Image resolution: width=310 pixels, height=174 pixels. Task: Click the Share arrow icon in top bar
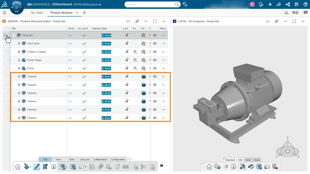pos(279,4)
